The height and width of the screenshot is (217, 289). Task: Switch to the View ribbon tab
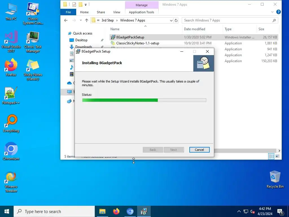click(117, 12)
